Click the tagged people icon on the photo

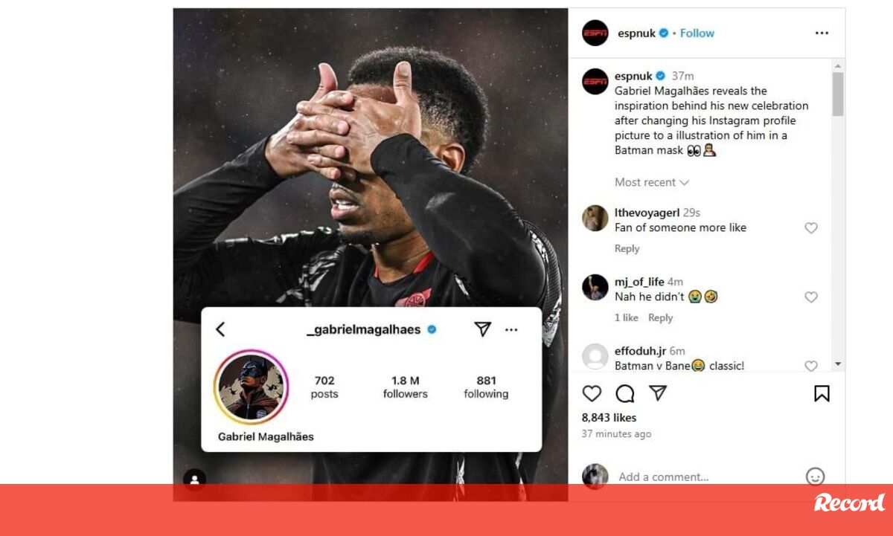coord(194,480)
